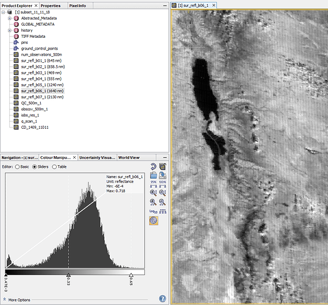Select the middle slider handle at 0.33
The image size is (328, 305).
click(x=68, y=274)
